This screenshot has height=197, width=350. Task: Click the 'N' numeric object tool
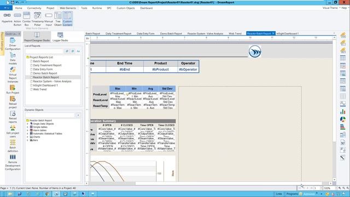343,142
